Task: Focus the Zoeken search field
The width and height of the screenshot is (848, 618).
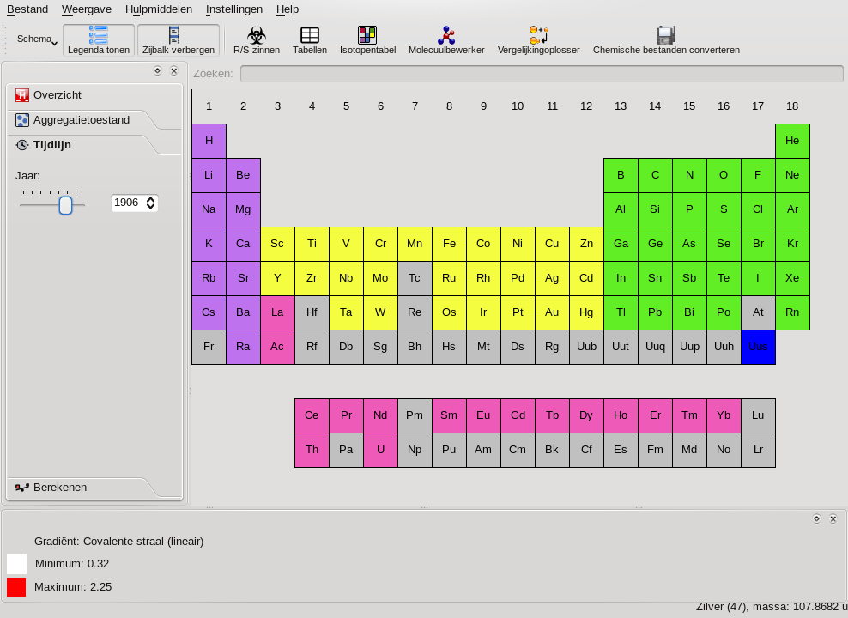Action: 542,74
